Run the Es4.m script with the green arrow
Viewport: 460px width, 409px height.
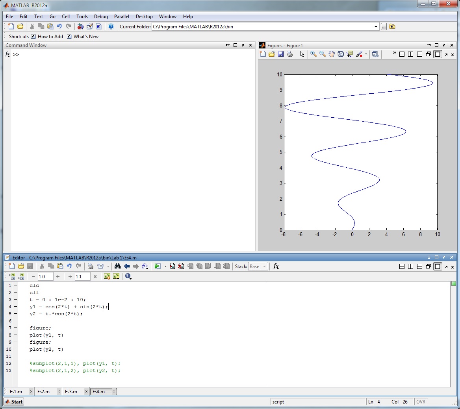click(x=158, y=266)
